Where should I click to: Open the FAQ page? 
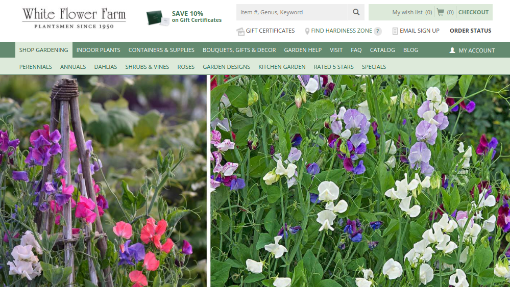coord(356,50)
